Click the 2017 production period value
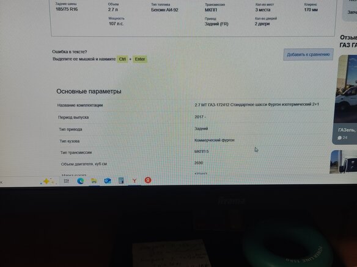 (x=200, y=116)
